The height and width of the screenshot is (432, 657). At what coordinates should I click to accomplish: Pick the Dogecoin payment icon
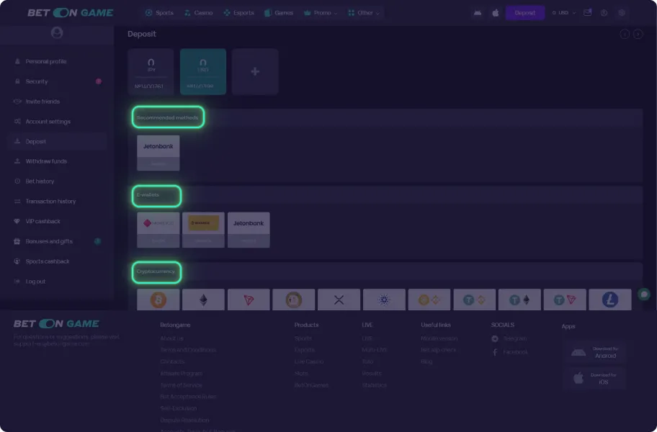point(293,300)
